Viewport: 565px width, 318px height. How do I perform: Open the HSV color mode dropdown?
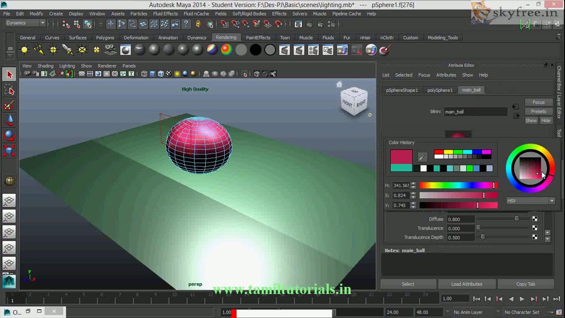coord(530,201)
